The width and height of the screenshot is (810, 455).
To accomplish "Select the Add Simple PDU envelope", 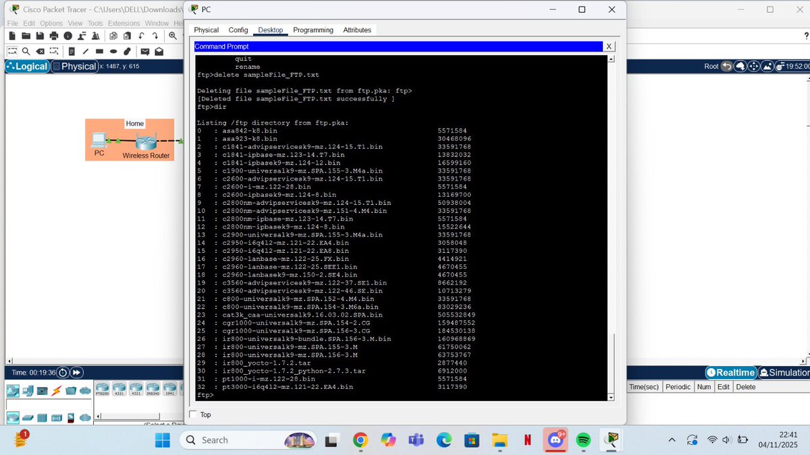I will 145,51.
